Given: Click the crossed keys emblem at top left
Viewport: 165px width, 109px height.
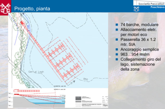Looking at the screenshot, I should pos(6,7).
